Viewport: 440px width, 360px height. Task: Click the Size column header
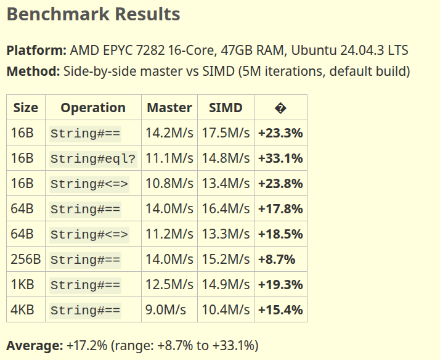[26, 108]
